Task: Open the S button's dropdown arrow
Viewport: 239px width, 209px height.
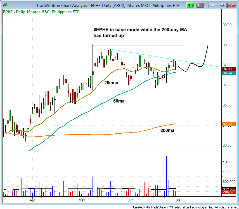Action: pos(192,5)
